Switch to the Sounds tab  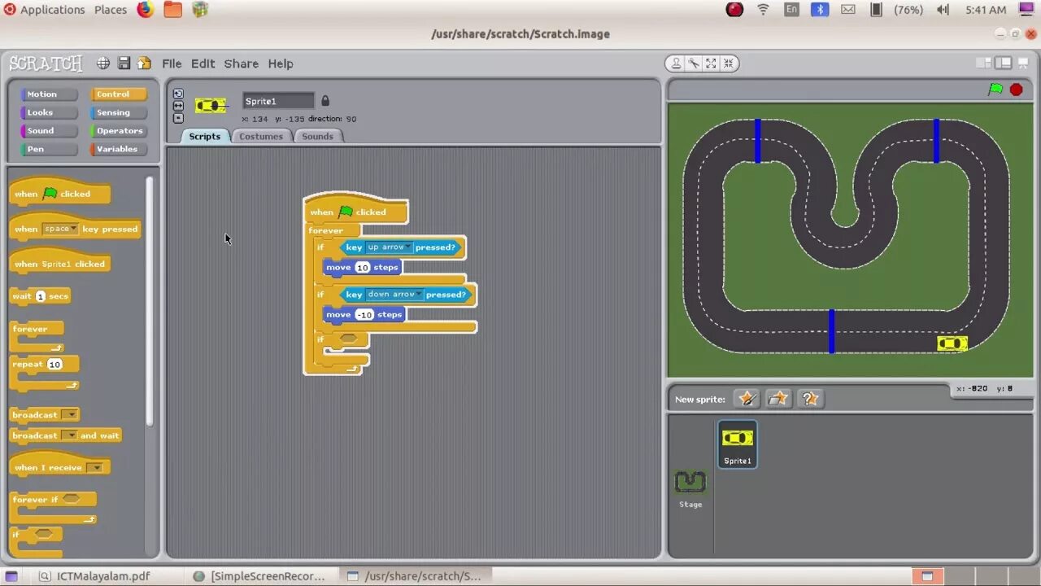[x=317, y=136]
